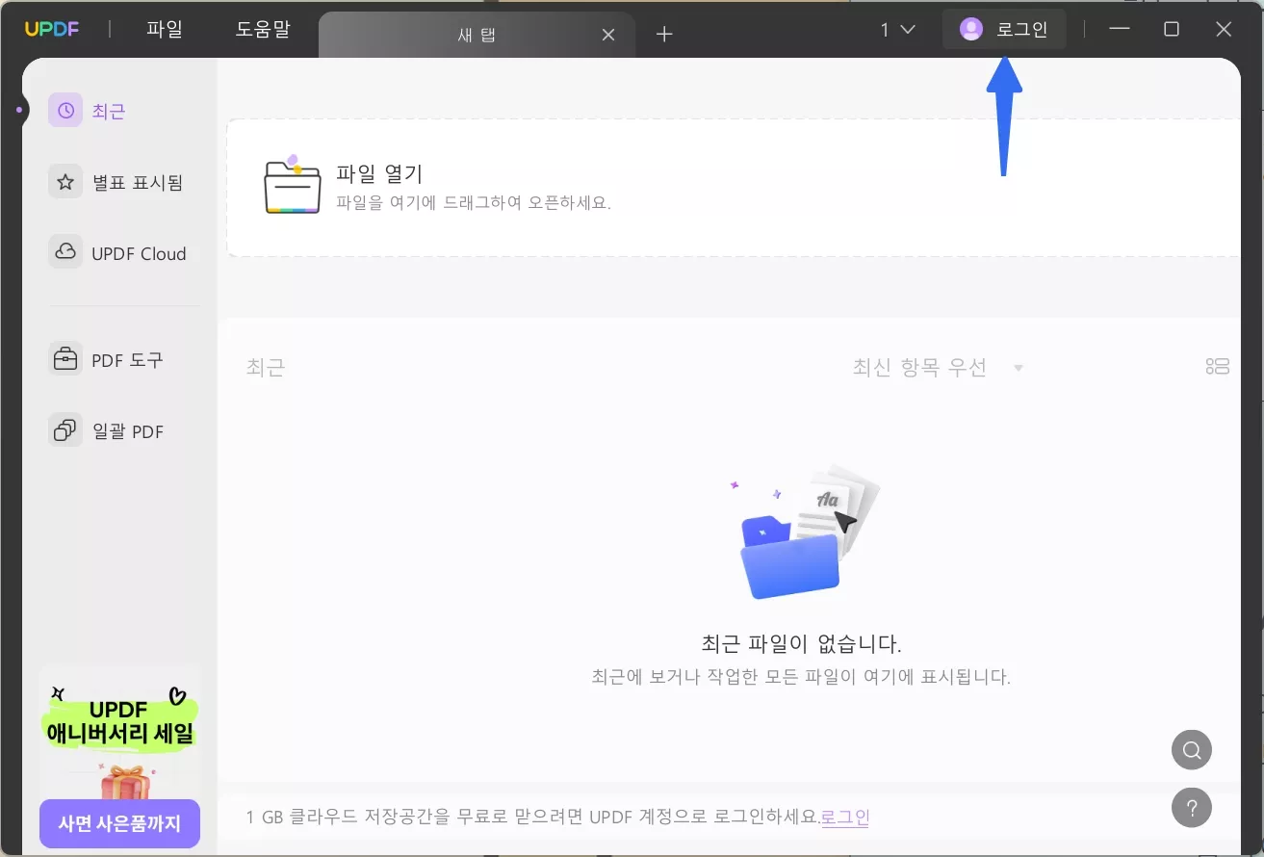Switch list view with grid layout icon
Viewport: 1264px width, 857px height.
pos(1218,367)
